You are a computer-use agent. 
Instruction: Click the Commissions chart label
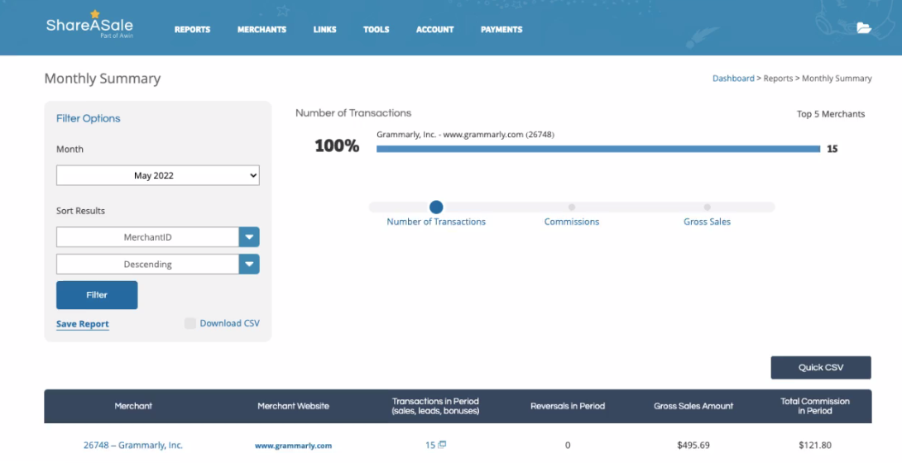(572, 222)
